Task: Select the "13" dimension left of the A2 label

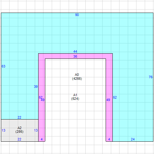Action: point(3,130)
